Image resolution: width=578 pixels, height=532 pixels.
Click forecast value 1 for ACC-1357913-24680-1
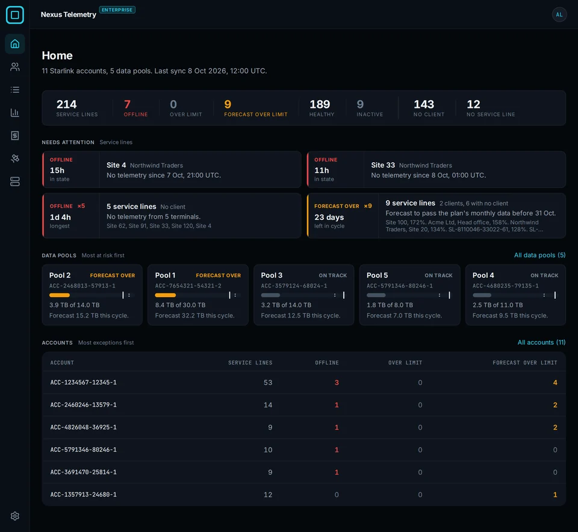[x=555, y=495]
